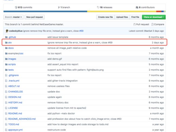Open the scripts folder

click(x=12, y=64)
